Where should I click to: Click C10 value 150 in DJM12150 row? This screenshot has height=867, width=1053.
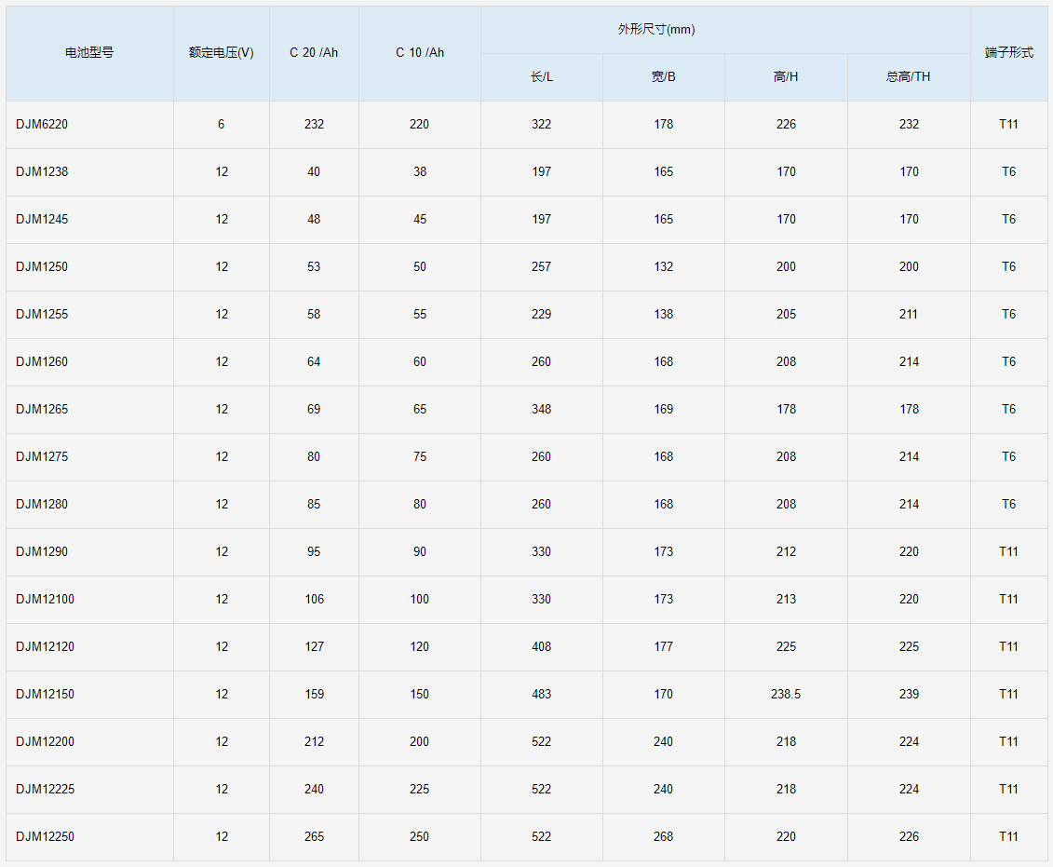click(419, 695)
